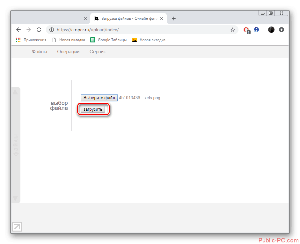Viewport: 300px width, 244px height.
Task: Click the Выберите файл button
Action: pos(99,98)
